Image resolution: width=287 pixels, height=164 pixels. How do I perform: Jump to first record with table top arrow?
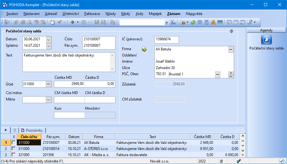coord(243,136)
